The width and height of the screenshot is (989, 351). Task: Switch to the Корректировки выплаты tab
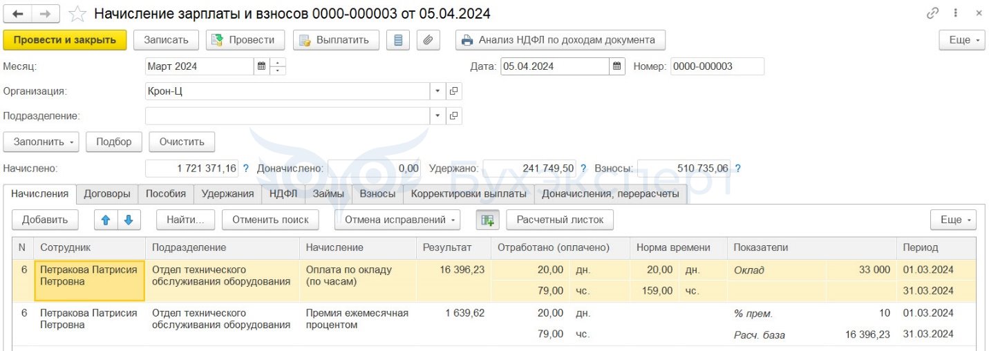pos(469,194)
